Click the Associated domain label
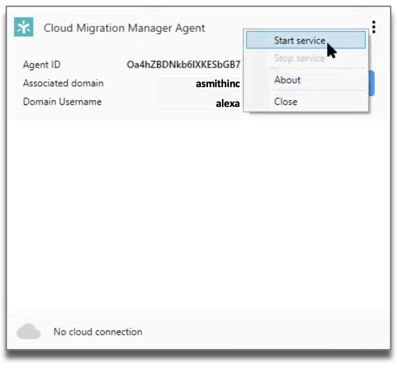The width and height of the screenshot is (397, 373). (64, 83)
